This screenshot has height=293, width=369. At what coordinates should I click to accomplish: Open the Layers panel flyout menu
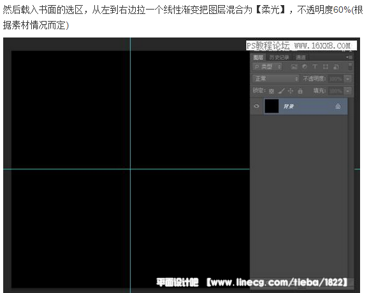click(349, 57)
